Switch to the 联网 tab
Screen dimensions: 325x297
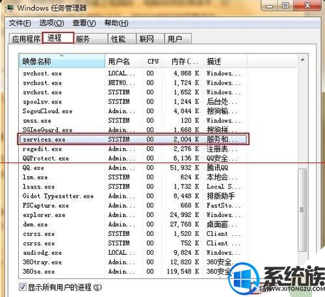(x=150, y=39)
